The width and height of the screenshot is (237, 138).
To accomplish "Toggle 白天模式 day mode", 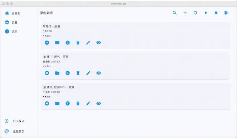I will click(15, 121).
